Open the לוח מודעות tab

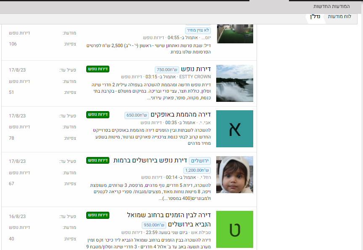339,16
